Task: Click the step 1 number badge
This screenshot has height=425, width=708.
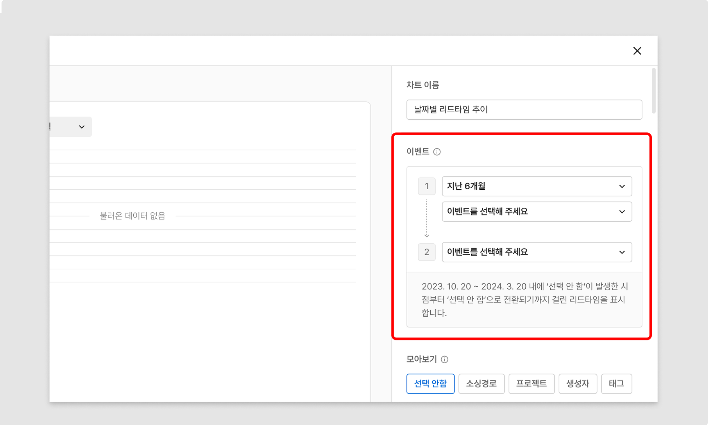Action: tap(426, 186)
